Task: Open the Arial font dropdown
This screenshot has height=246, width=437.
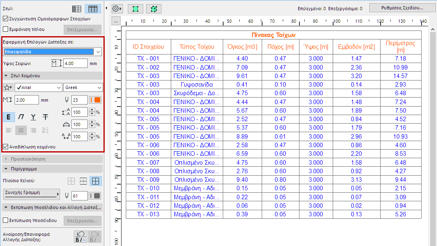Action: tap(39, 87)
